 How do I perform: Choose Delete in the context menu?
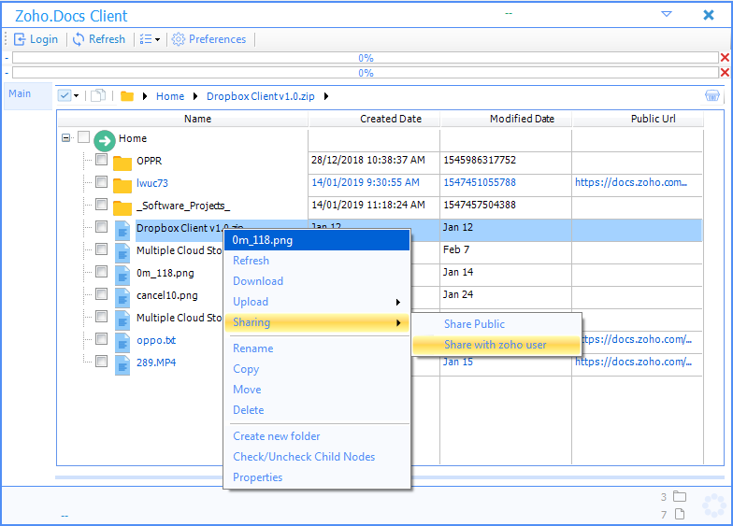317,410
